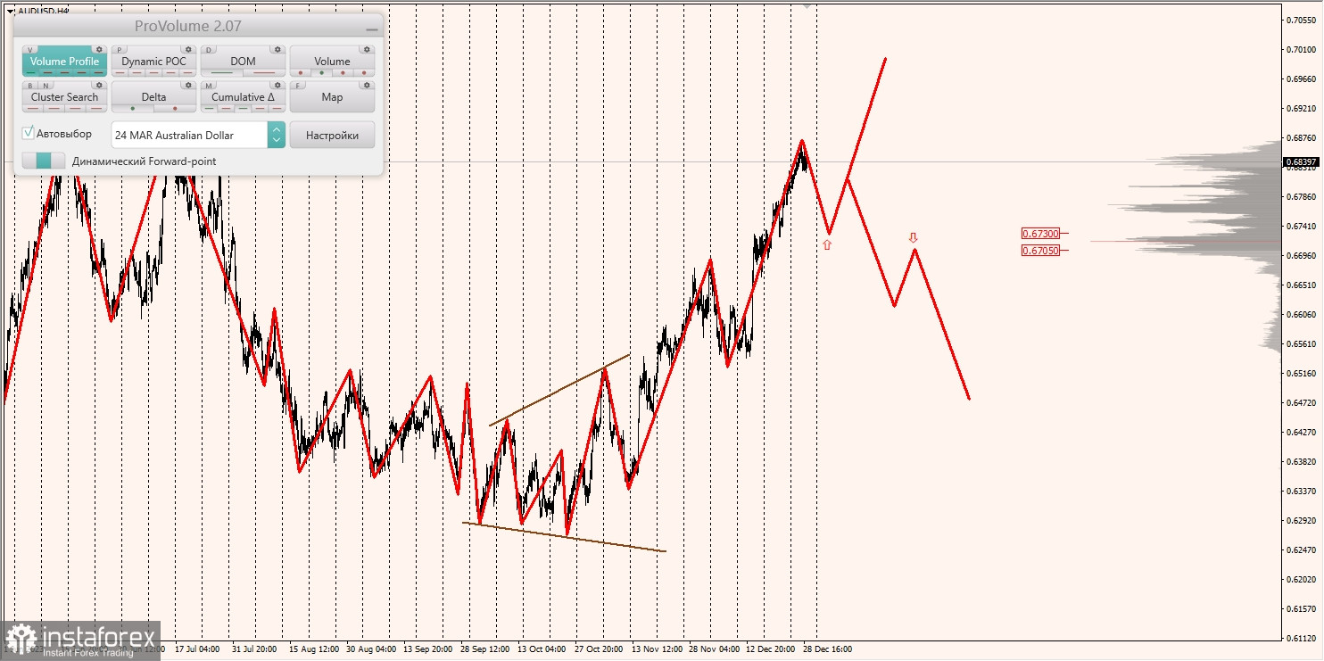Open Delta gear settings
1324x661 pixels.
tap(188, 86)
